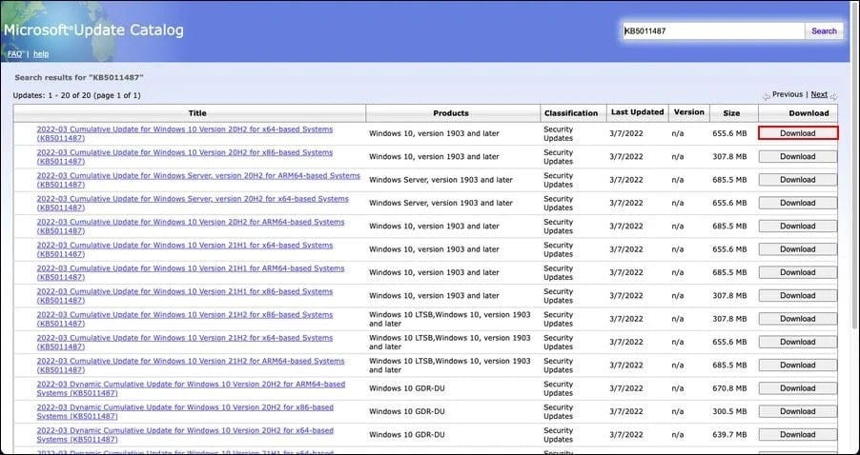Sort results by the Products column header
860x455 pixels.
453,112
